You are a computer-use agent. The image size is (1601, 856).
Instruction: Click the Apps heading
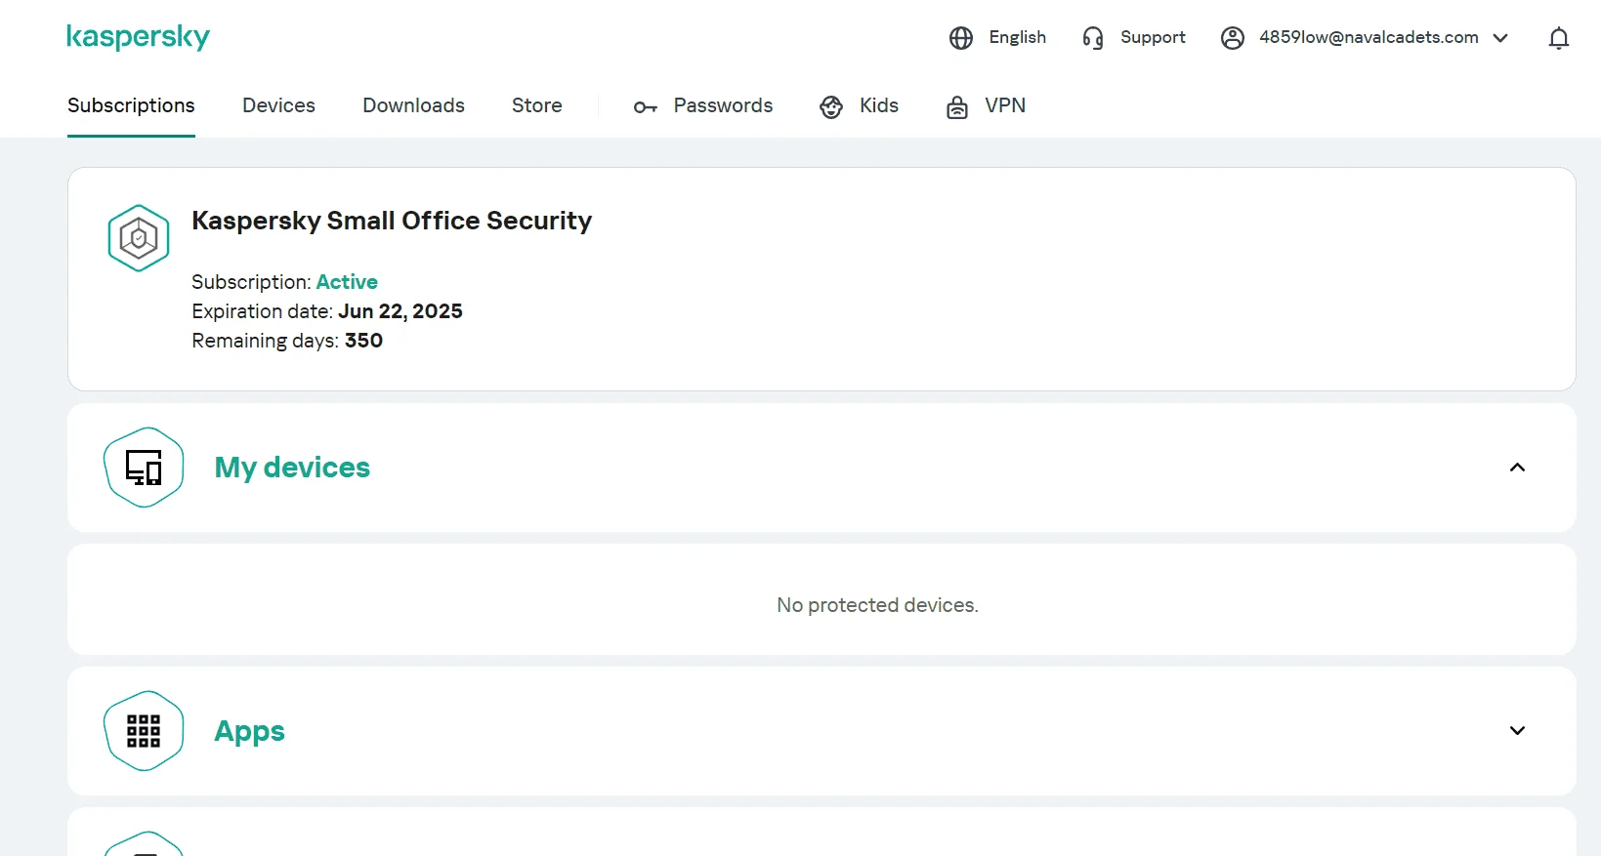(x=249, y=732)
